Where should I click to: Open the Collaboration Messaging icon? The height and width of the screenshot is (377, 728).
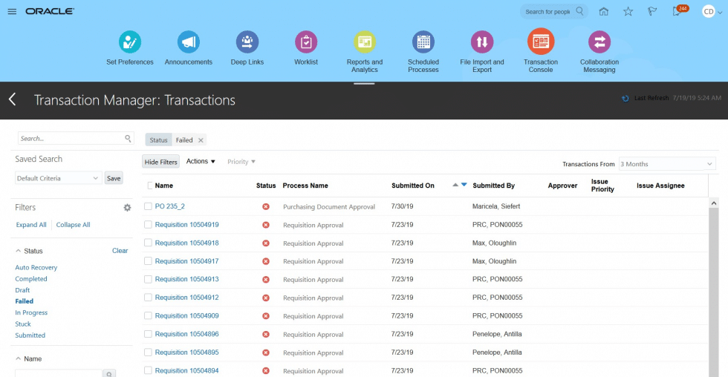click(x=599, y=42)
